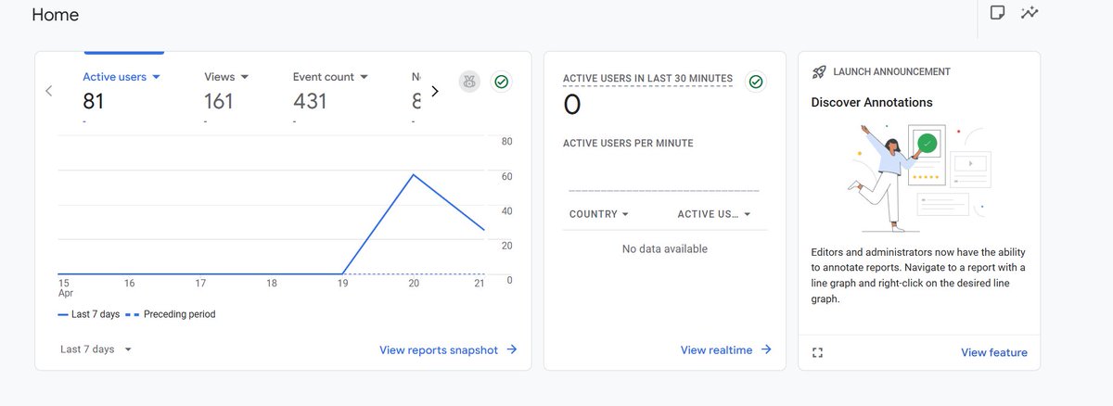Screen dimensions: 1113x406
Task: Open the COUNTRY column dropdown
Action: click(x=599, y=214)
